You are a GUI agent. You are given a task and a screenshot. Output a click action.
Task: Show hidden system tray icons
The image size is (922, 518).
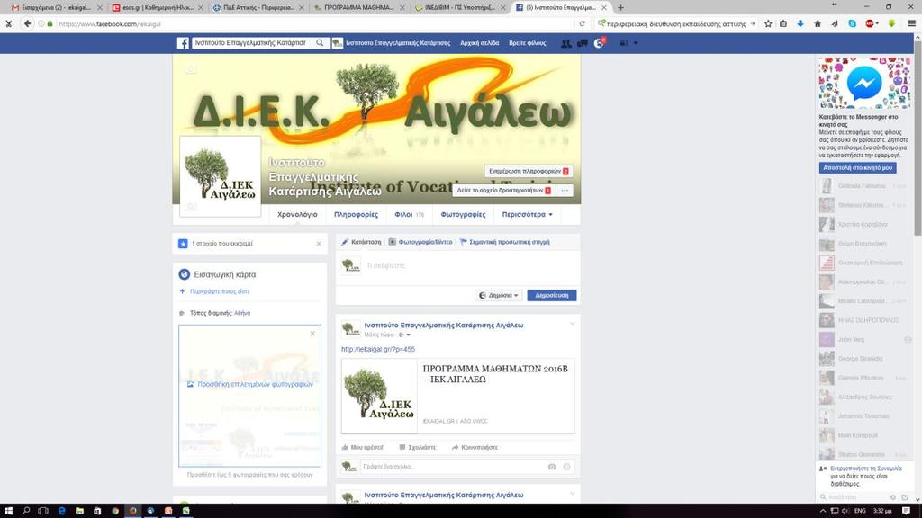pos(823,511)
